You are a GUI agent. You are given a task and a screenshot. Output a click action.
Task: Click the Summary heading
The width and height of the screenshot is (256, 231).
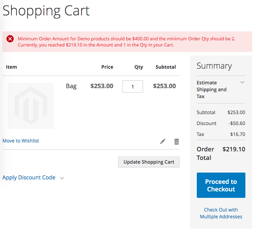[x=214, y=66]
